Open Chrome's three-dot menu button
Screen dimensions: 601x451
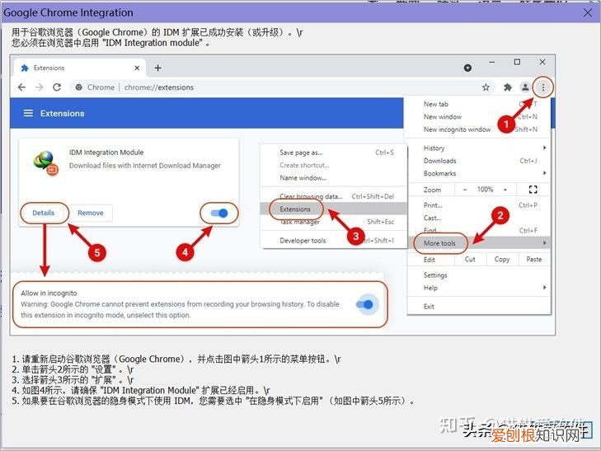point(542,87)
